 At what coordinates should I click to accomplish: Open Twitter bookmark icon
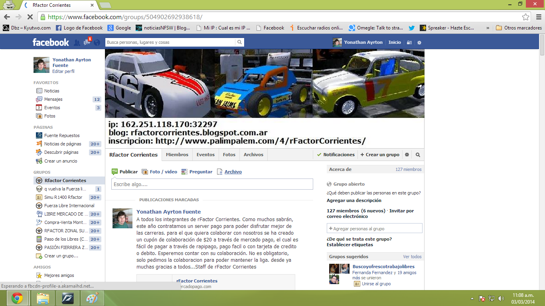(412, 28)
